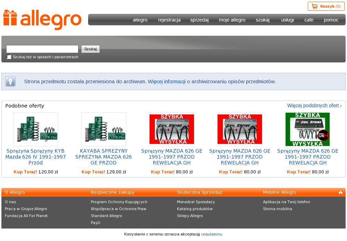
Task: Open "pomoc" help in the navigation bar
Action: 331,20
